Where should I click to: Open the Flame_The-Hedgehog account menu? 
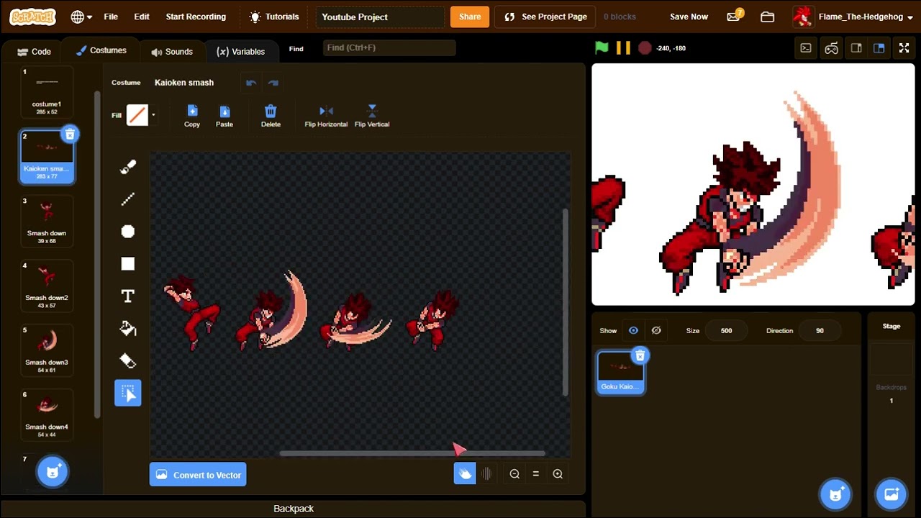[853, 17]
